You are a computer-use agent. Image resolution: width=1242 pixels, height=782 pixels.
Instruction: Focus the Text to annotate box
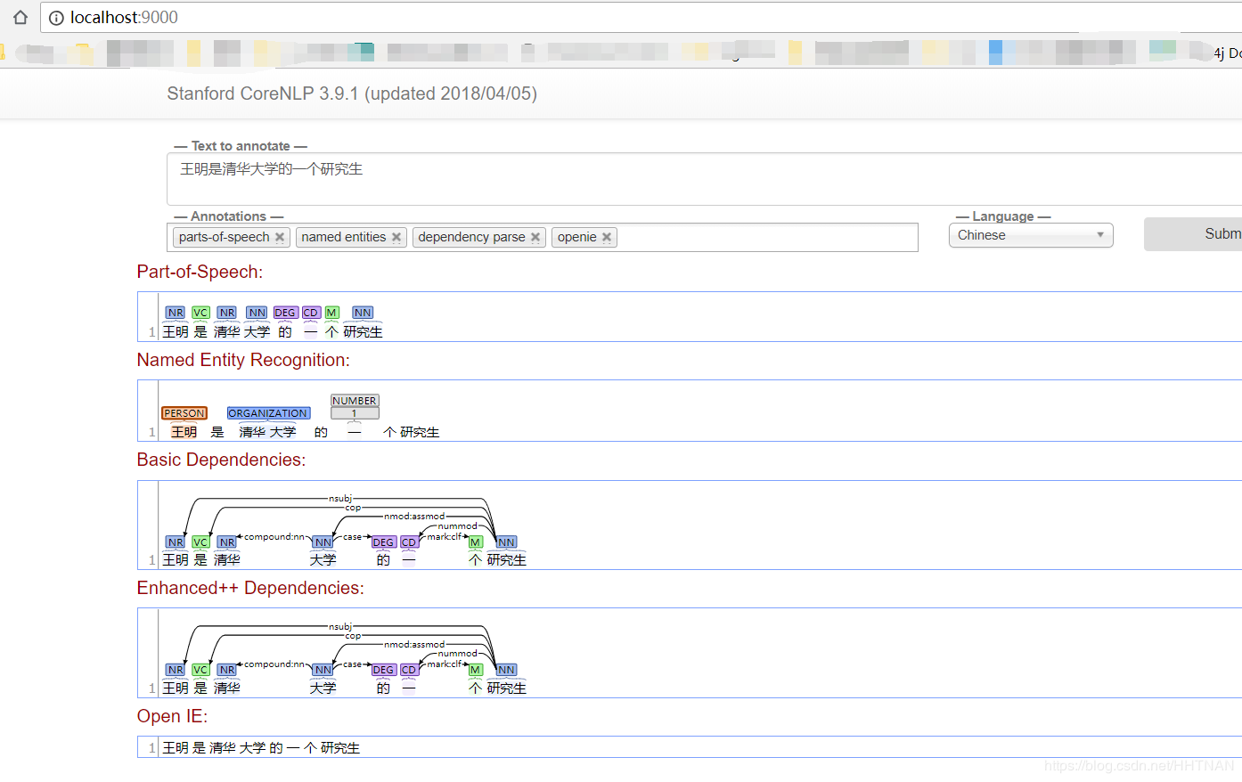tap(704, 179)
